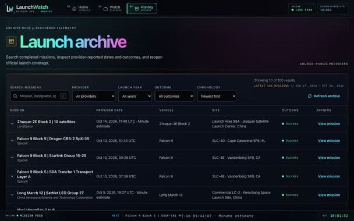Select the History archive tab
Image resolution: width=354 pixels, height=221 pixels.
point(141,9)
